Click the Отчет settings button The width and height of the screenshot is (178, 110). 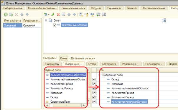pos(64,58)
